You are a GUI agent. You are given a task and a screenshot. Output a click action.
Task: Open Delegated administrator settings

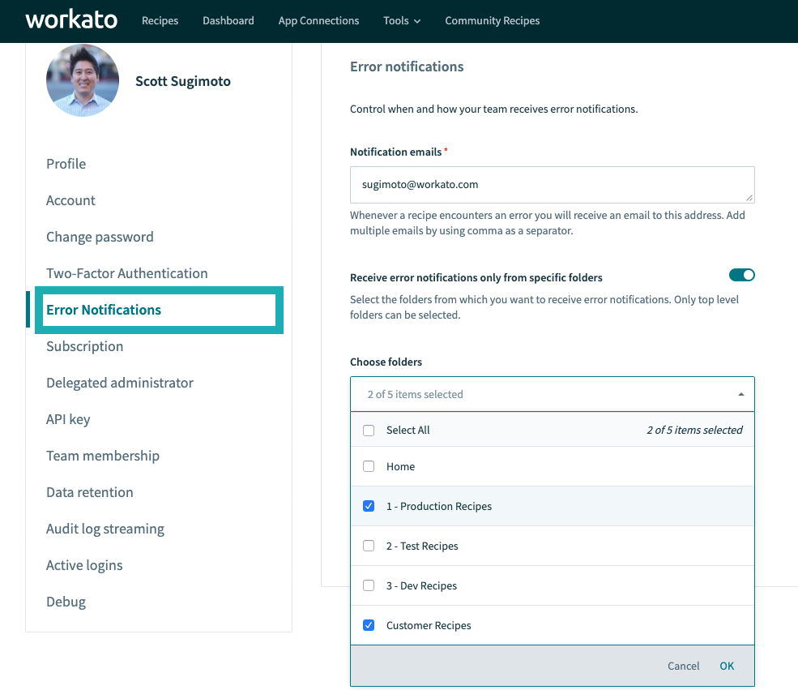(120, 383)
